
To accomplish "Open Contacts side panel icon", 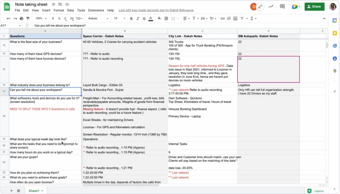I will point(335,58).
